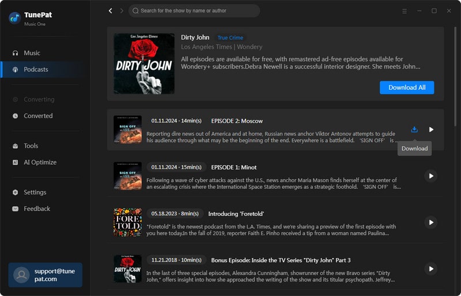Open AI Optimize from the sidebar
Screen dimensions: 461x296
click(40, 162)
